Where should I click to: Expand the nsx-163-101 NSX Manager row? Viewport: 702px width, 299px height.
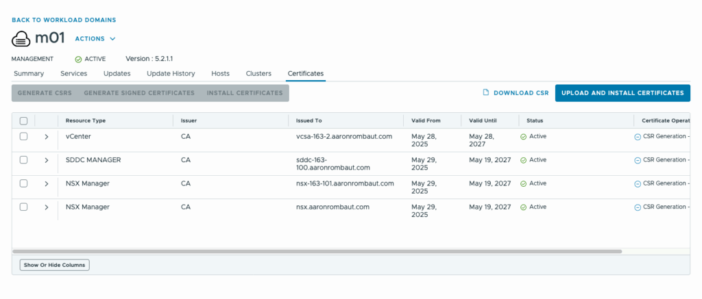coord(46,183)
